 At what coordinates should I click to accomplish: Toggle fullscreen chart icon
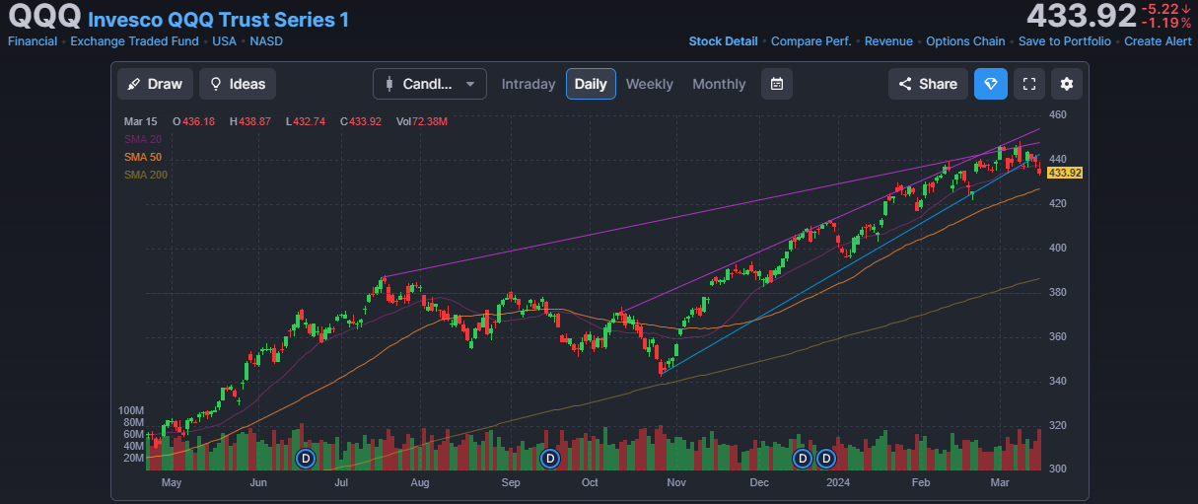pos(1028,84)
